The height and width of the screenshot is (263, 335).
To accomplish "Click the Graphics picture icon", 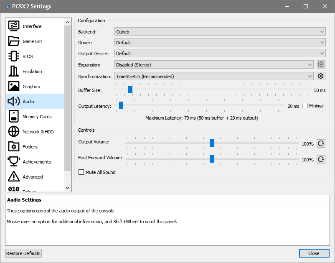I will (x=14, y=87).
